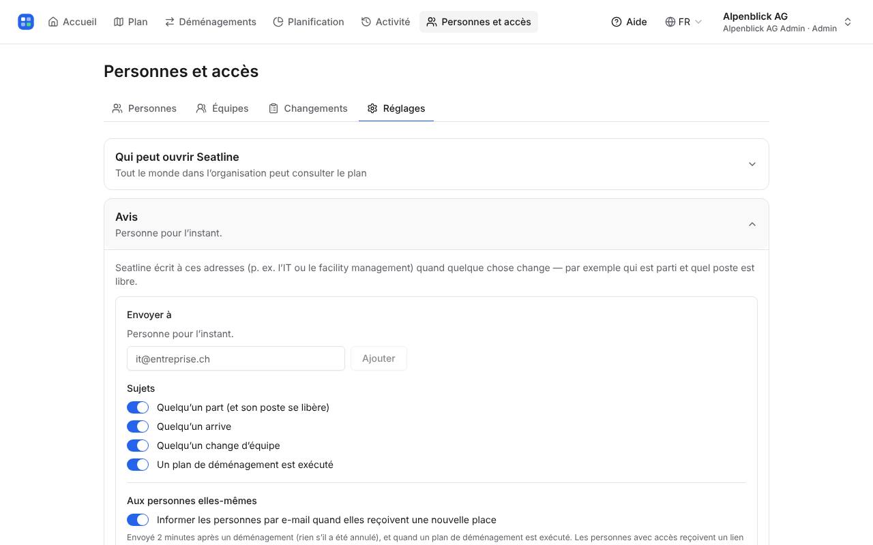
Task: Click the people icon on Personnes tab
Action: (117, 108)
